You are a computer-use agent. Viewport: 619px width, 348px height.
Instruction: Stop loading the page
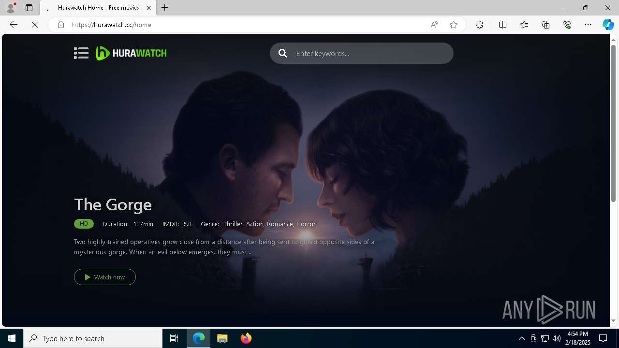[35, 25]
